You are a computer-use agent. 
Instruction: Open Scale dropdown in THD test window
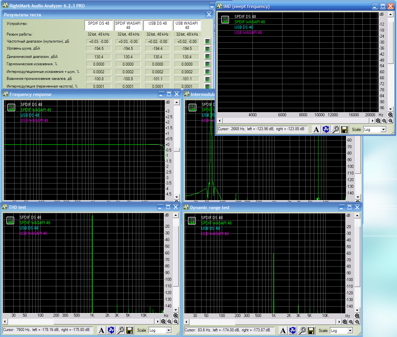coord(169,330)
